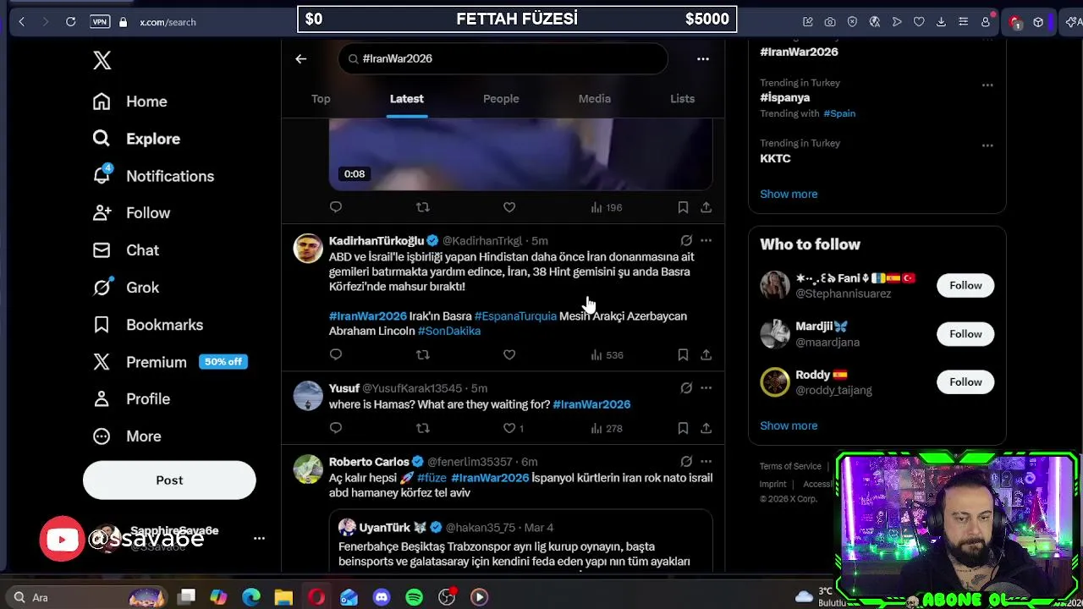Open #füze hashtag in Roberto Carlos post

tap(432, 478)
